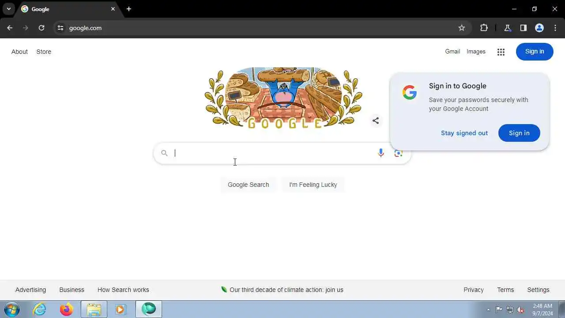The height and width of the screenshot is (318, 565).
Task: Launch Firefox from the taskbar
Action: 67,309
